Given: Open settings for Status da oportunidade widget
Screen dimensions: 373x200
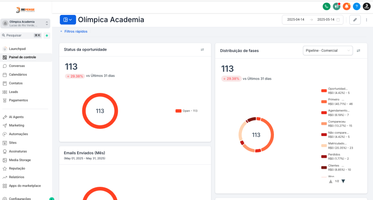Looking at the screenshot, I should tap(203, 50).
